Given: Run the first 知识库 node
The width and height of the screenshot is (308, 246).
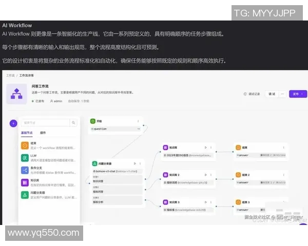Looking at the screenshot, I should click(206, 147).
